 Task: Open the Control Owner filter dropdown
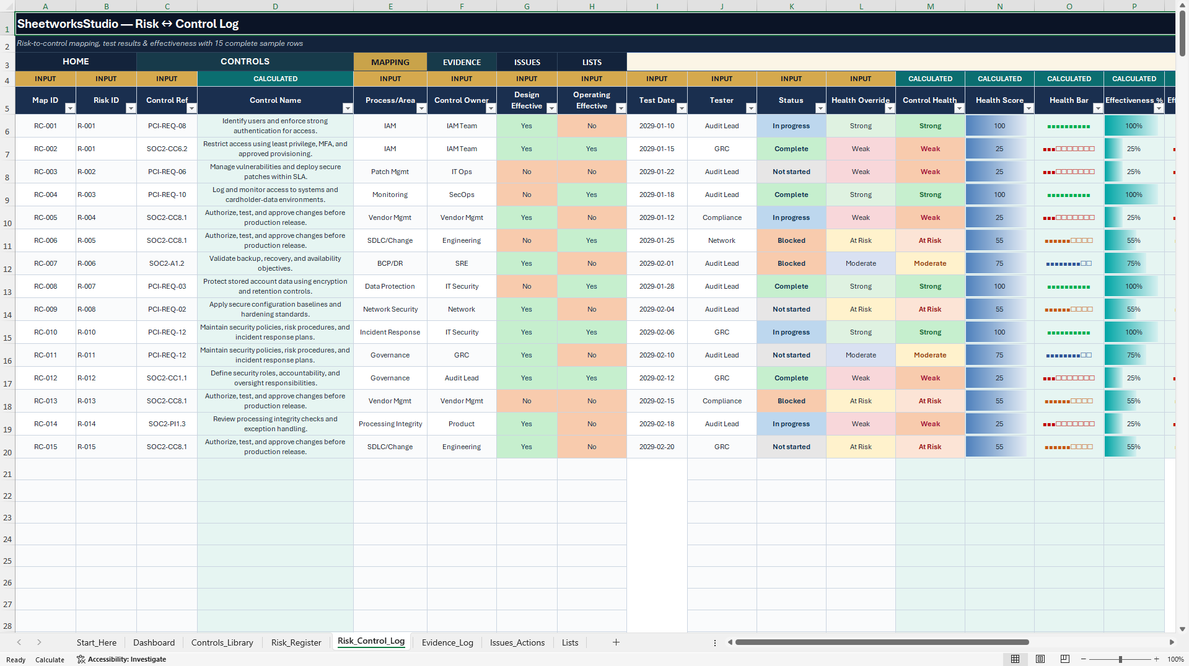coord(491,108)
